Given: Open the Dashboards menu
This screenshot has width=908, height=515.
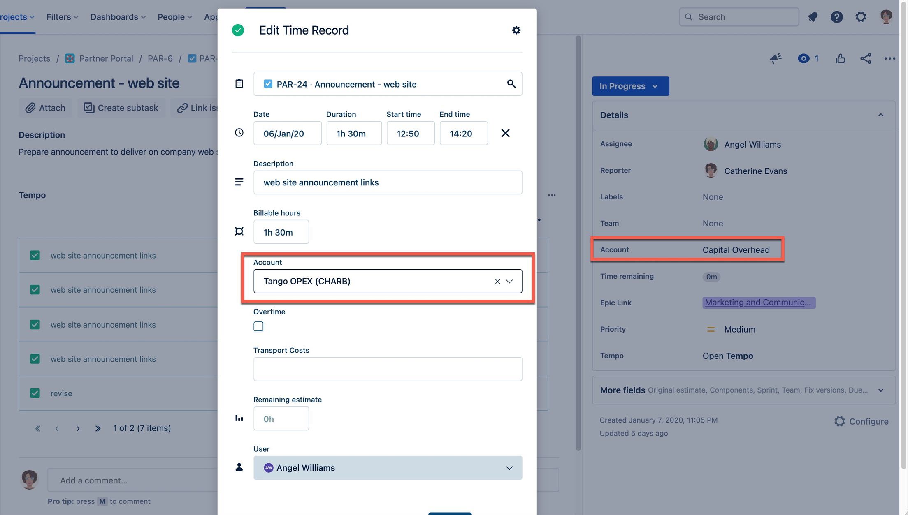Looking at the screenshot, I should (x=118, y=17).
